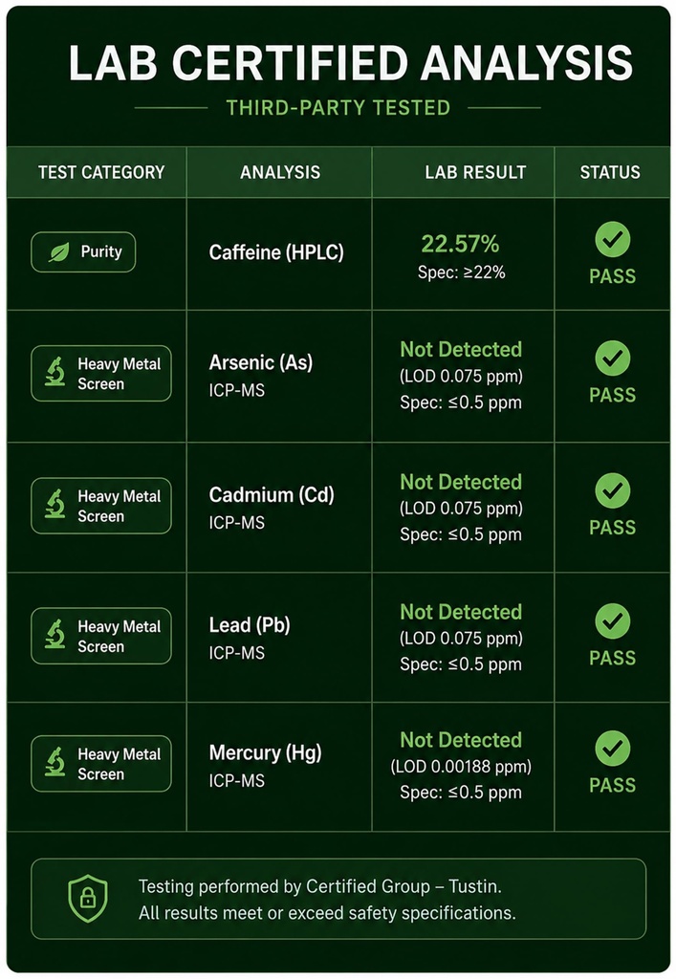Click the microscope icon in Arsenic row

click(55, 372)
